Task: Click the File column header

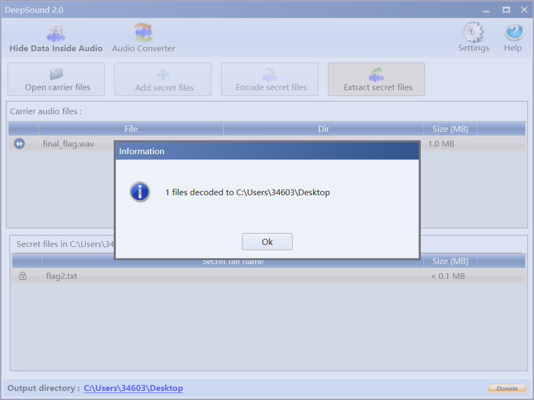Action: click(131, 129)
